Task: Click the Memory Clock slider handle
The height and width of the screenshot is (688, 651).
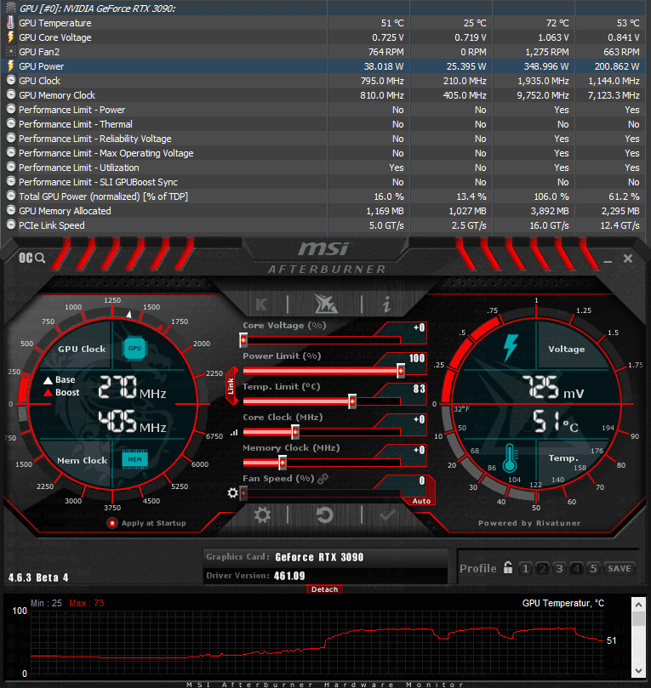Action: [283, 463]
